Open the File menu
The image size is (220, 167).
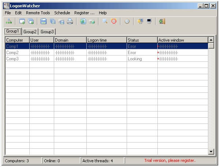coord(8,13)
